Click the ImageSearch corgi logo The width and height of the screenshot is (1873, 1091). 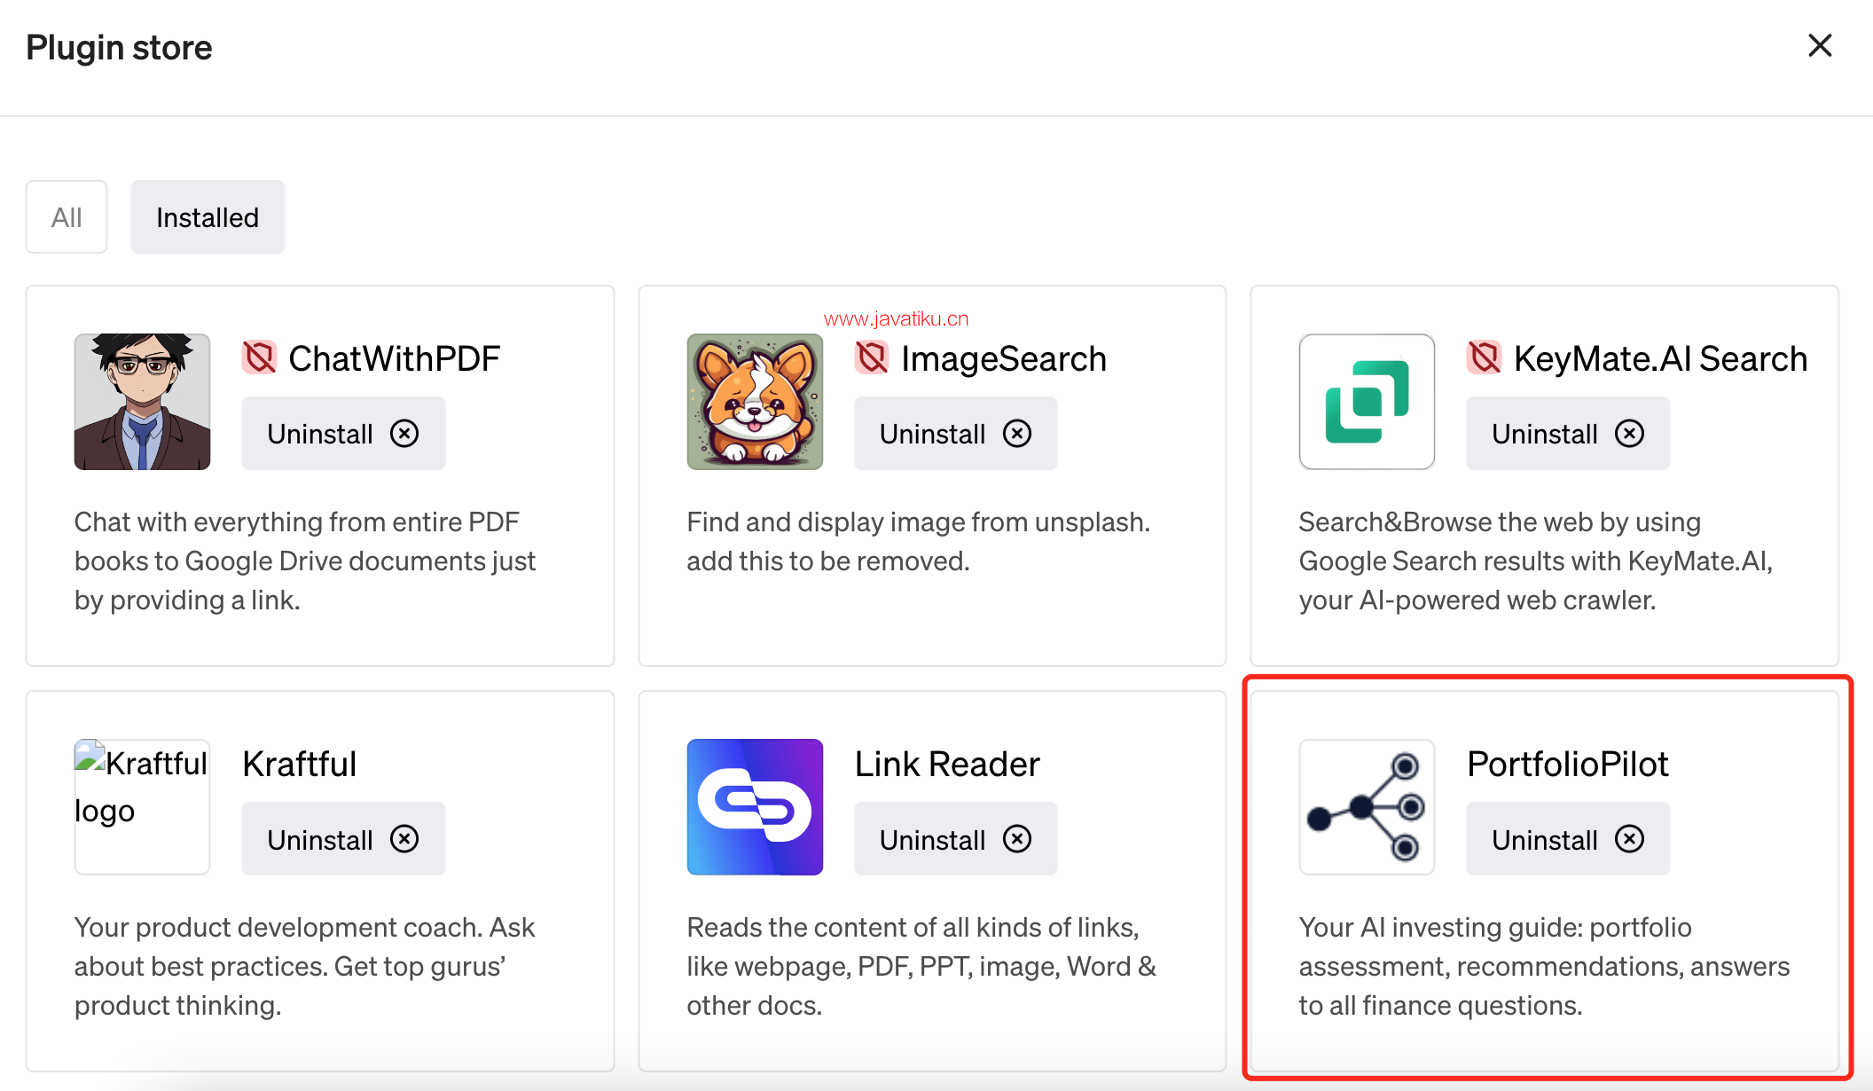point(755,402)
